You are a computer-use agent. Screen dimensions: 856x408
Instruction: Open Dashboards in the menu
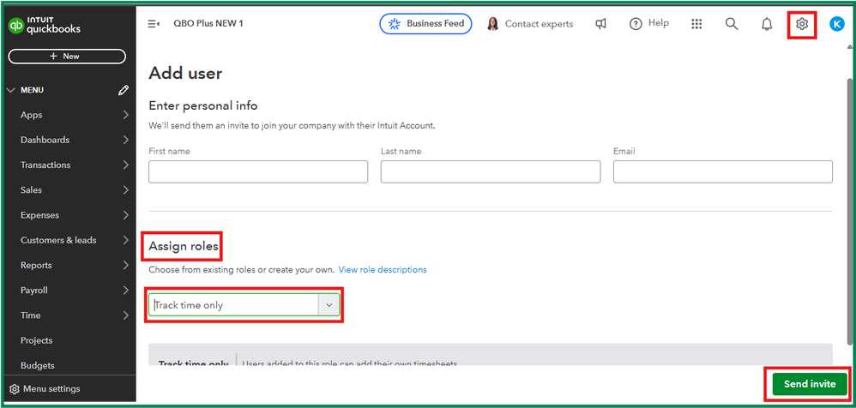pos(45,141)
